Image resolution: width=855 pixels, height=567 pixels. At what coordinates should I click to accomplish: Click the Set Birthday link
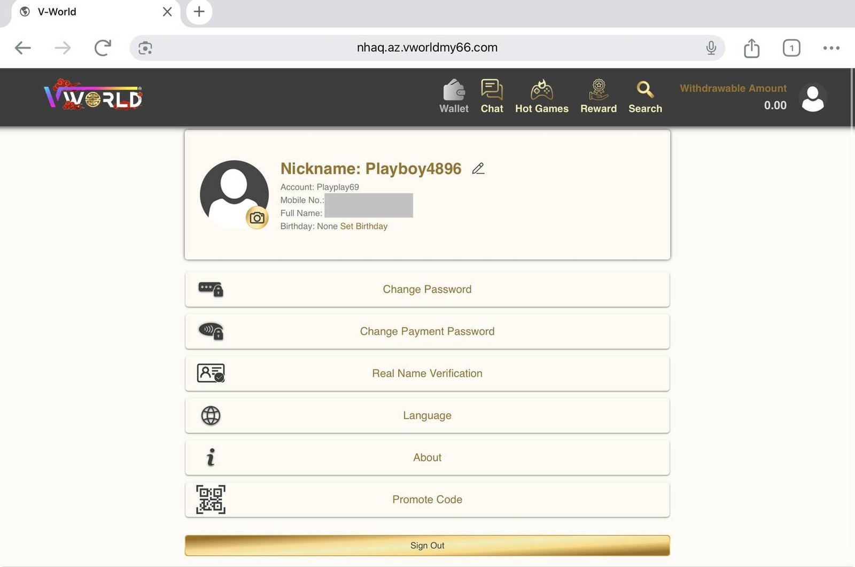[363, 227]
